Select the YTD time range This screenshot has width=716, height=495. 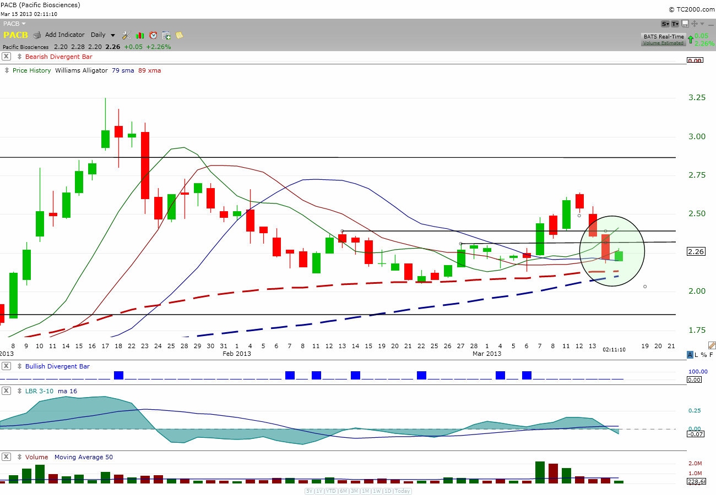(x=331, y=491)
